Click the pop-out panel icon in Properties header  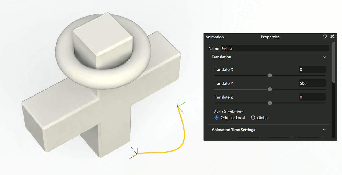tap(325, 36)
